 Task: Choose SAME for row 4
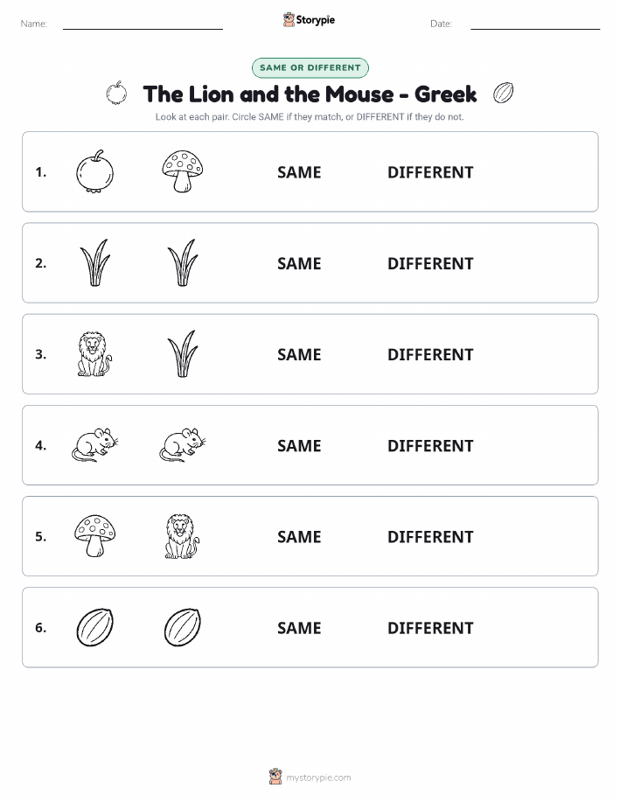tap(299, 445)
